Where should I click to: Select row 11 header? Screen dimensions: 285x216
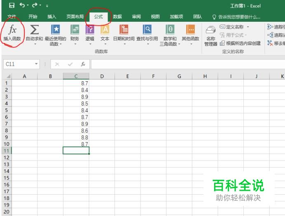click(x=7, y=151)
